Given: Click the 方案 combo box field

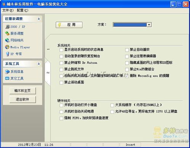Looking at the screenshot, I should click(132, 25).
